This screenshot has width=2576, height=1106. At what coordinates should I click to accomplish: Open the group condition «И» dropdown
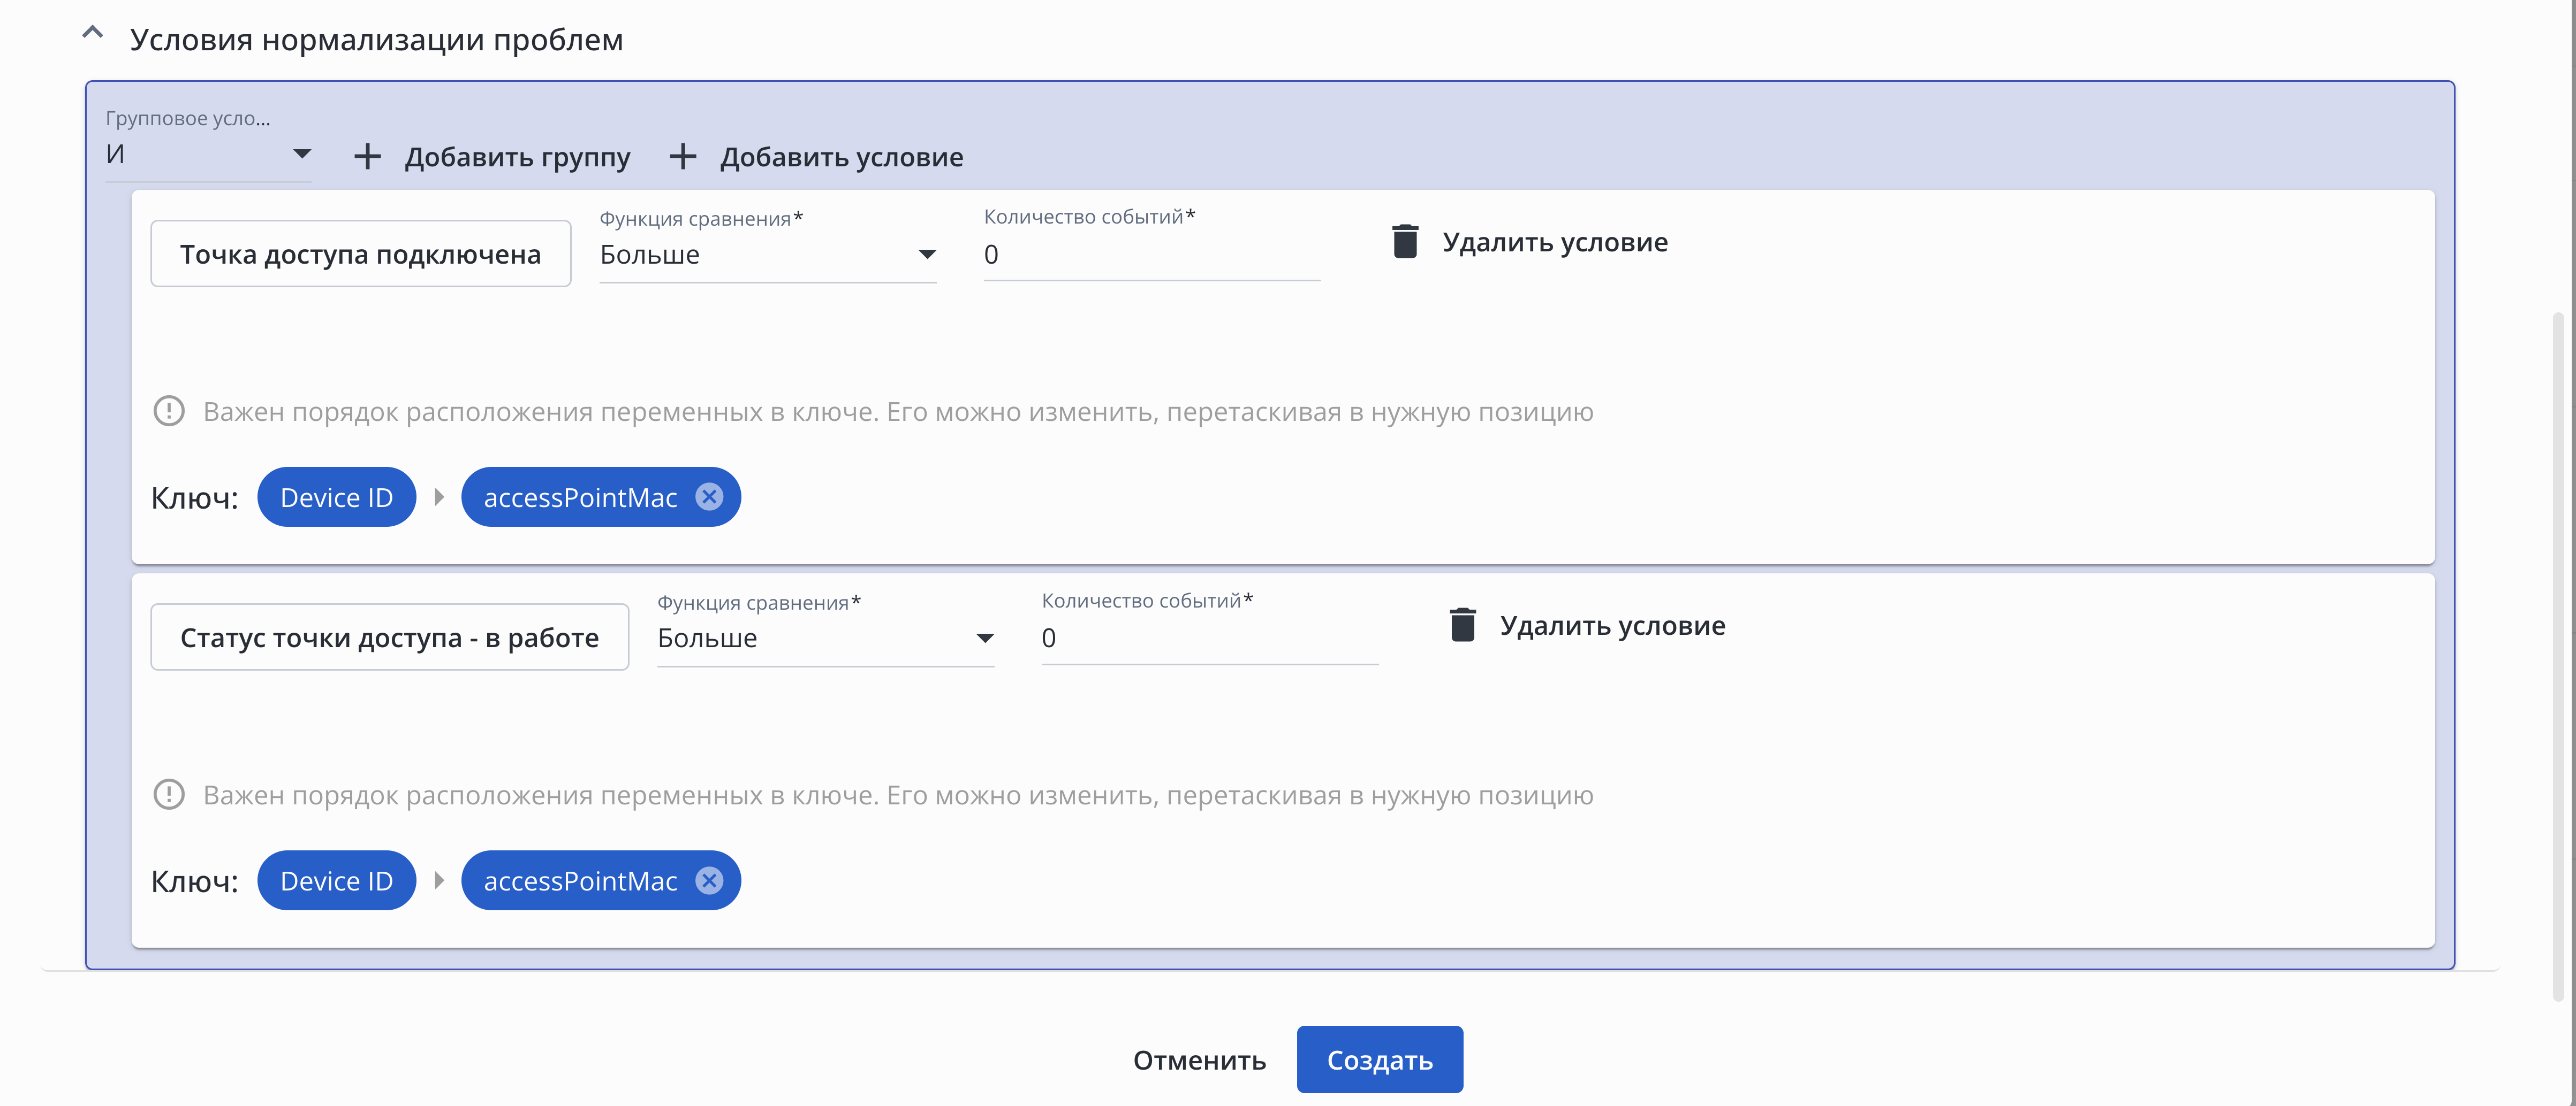click(208, 155)
